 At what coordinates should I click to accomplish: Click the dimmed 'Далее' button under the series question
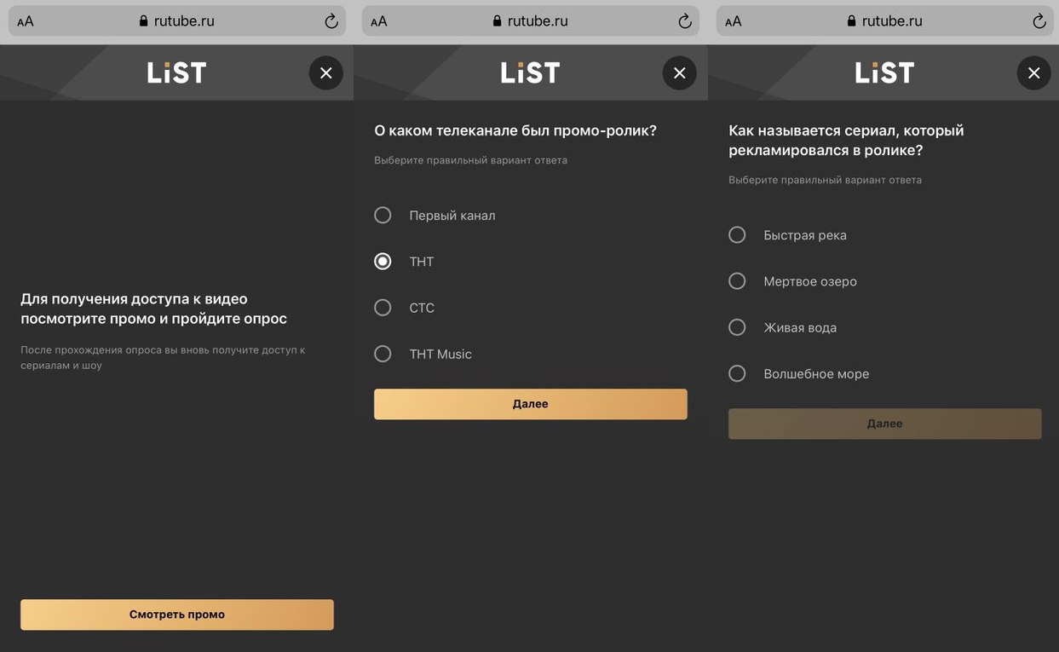coord(885,424)
